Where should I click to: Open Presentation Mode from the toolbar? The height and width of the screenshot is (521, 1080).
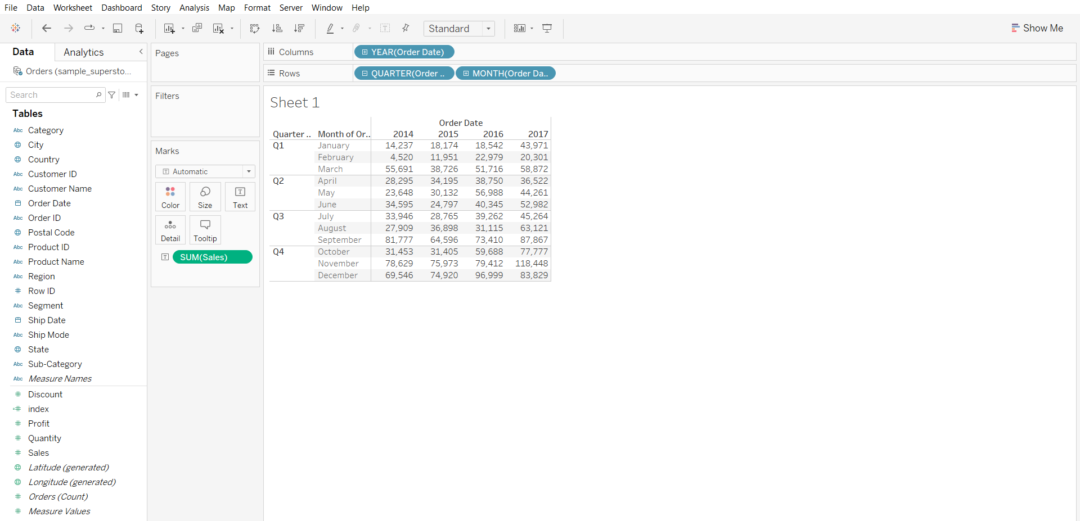coord(547,29)
